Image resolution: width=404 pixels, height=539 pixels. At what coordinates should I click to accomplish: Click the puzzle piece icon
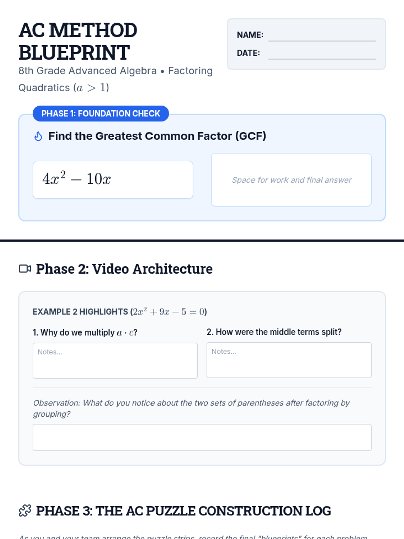coord(25,511)
